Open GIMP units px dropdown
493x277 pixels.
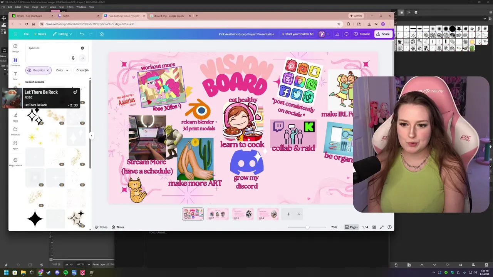tap(69, 265)
